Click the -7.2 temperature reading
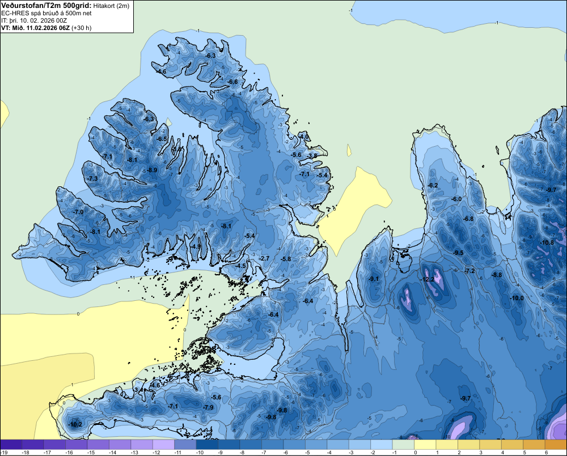The height and width of the screenshot is (456, 567). point(469,271)
